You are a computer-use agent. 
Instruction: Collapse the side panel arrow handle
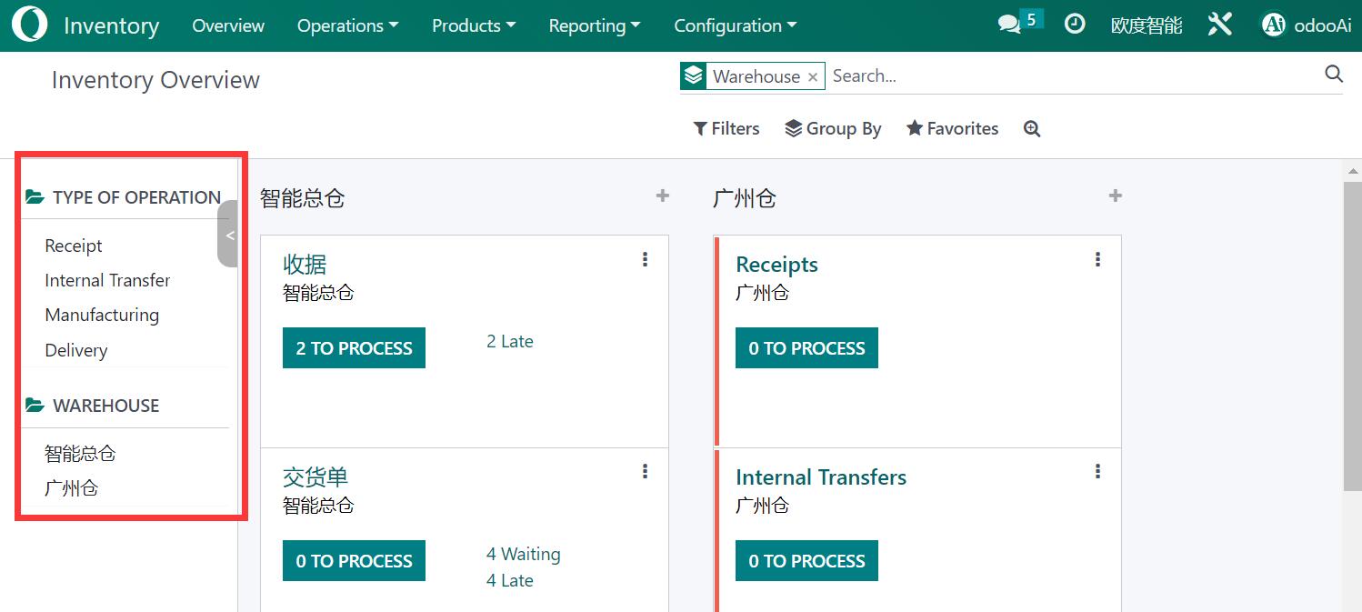tap(228, 235)
